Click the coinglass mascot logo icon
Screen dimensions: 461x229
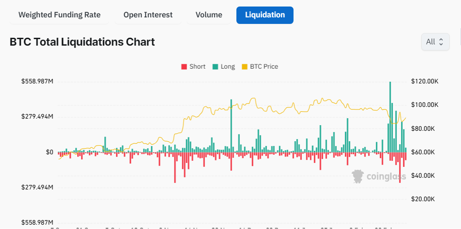pyautogui.click(x=358, y=176)
